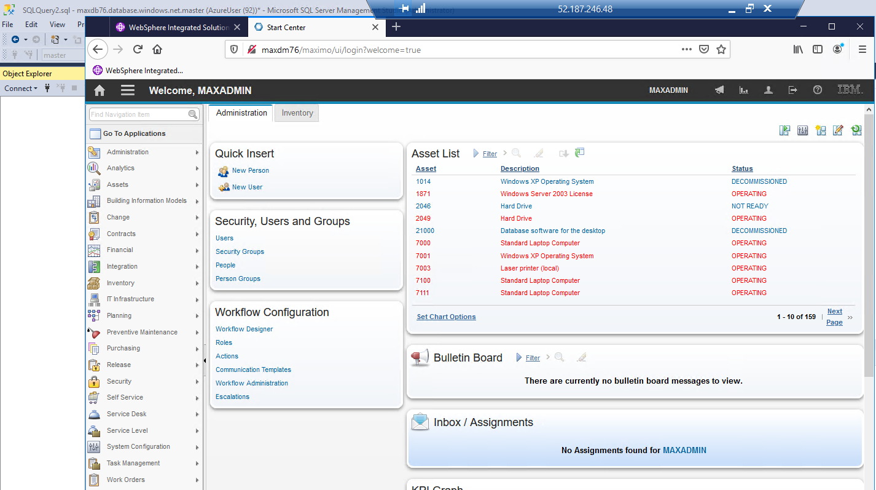The height and width of the screenshot is (490, 876).
Task: Open a new Firefox tab with plus
Action: (x=396, y=26)
